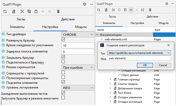Click refresh icon in left QualIT panel

click(5, 11)
